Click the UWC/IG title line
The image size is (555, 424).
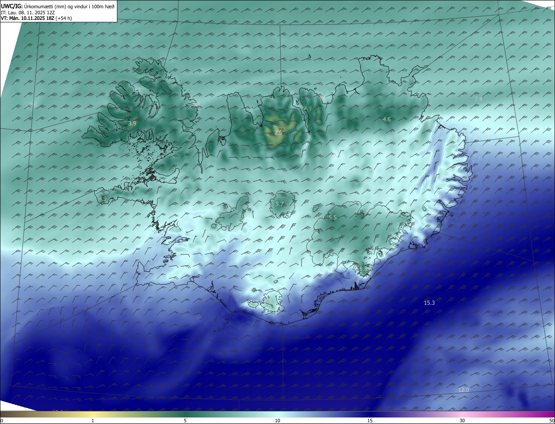tap(58, 6)
